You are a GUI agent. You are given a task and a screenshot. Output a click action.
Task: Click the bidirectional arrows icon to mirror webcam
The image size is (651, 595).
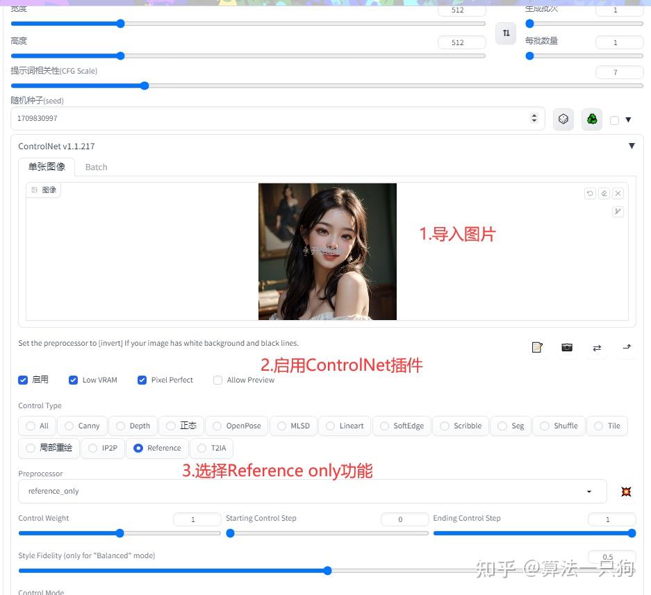[x=597, y=347]
